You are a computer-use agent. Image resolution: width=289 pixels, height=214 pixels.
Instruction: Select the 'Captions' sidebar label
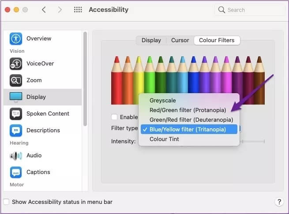tap(38, 172)
